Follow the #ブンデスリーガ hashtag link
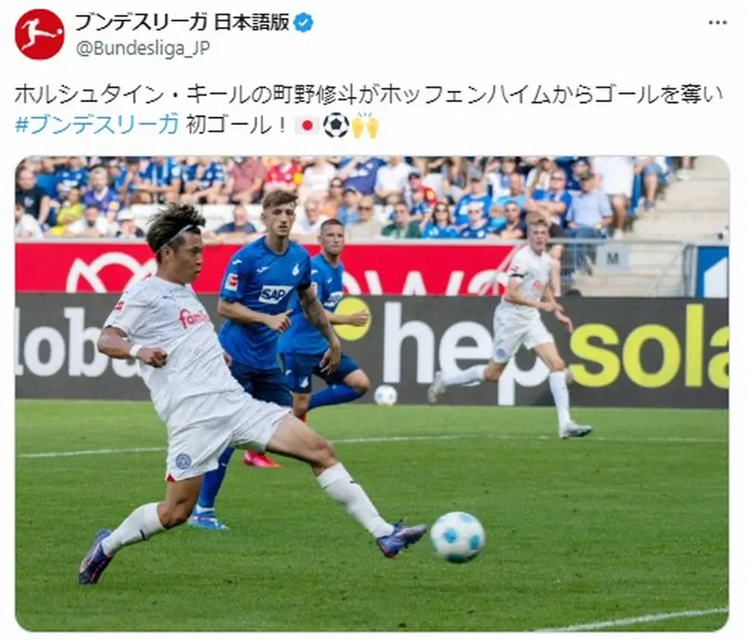Screen dimensions: 747x641 96,125
